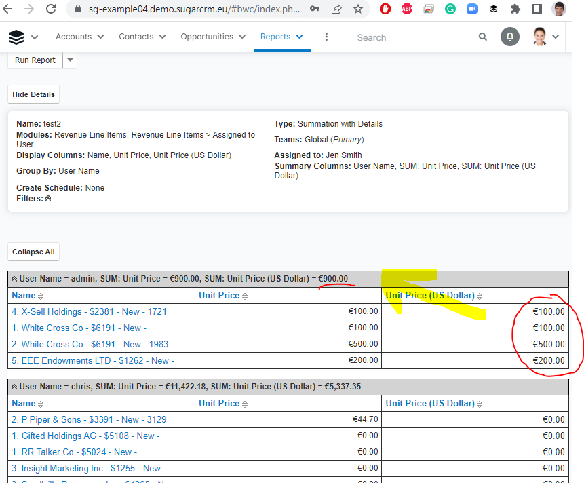Open the Run Report dropdown arrow
Viewport: 584px width, 483px height.
click(70, 60)
